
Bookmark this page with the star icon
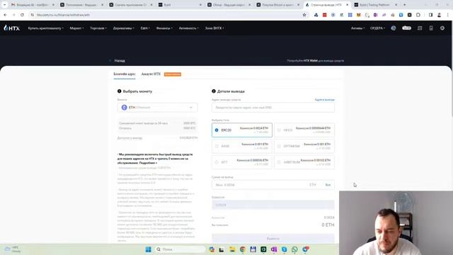pos(304,15)
